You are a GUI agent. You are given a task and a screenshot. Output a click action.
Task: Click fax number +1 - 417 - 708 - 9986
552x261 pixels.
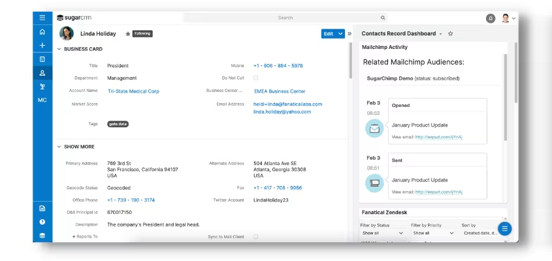(x=278, y=188)
